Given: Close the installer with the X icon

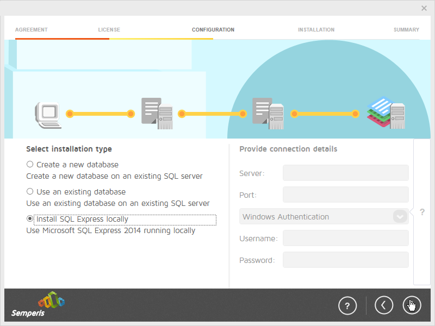Looking at the screenshot, I should click(x=424, y=8).
